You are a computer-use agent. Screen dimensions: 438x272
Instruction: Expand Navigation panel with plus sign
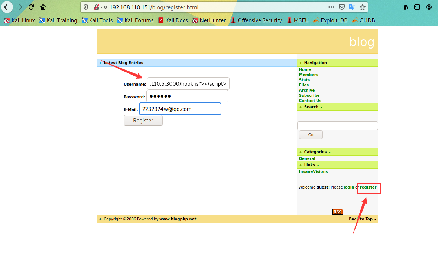tap(301, 63)
